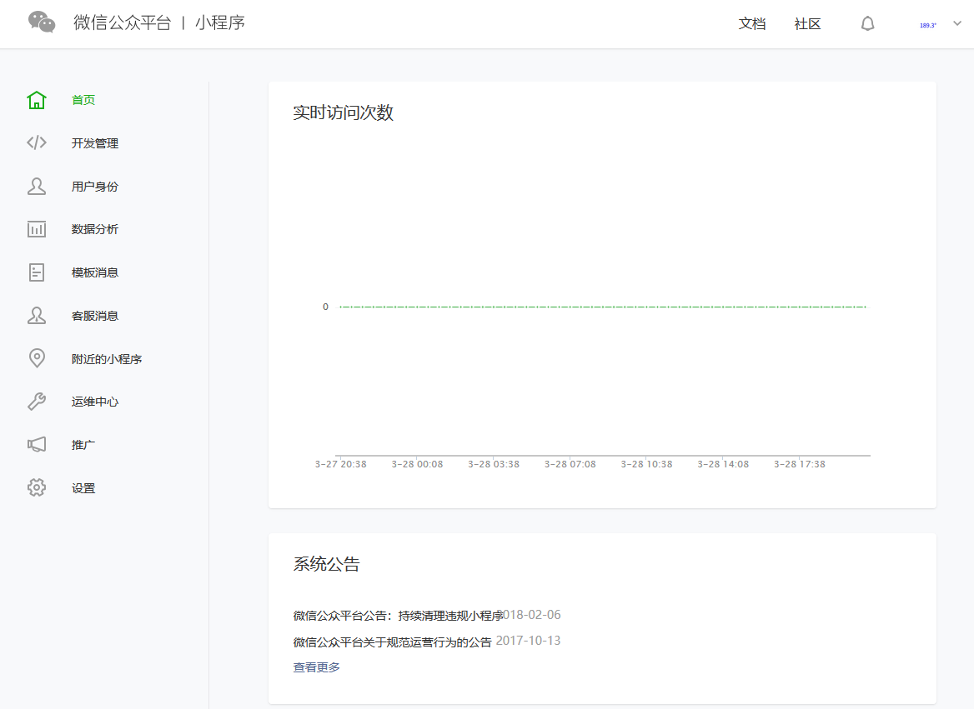The image size is (974, 709).
Task: Click the person icon for 客服消息
Action: (x=37, y=316)
